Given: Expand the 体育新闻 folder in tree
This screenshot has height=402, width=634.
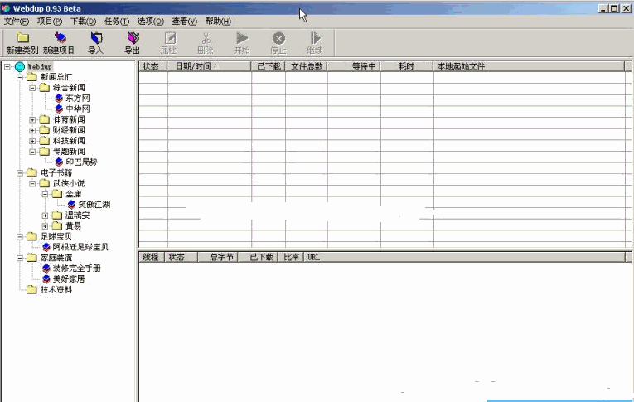Looking at the screenshot, I should click(33, 119).
